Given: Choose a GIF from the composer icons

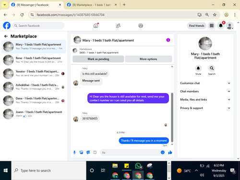Looking at the screenshot, I should coord(95,152).
